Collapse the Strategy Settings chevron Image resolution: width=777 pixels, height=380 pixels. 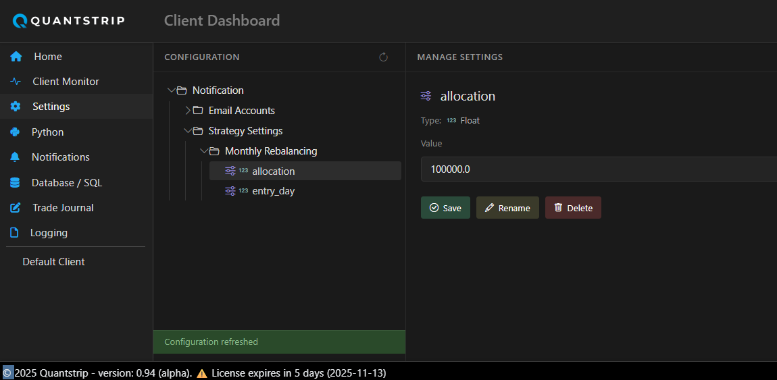188,131
